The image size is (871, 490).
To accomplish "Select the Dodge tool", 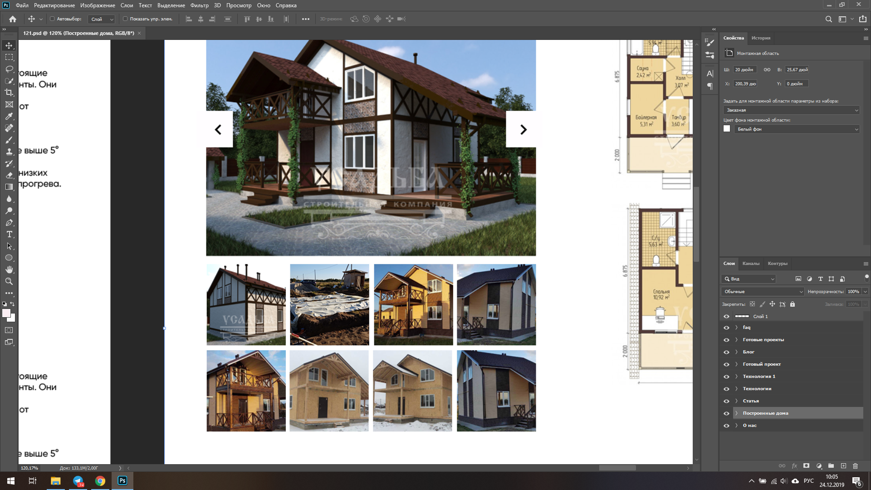I will click(9, 211).
